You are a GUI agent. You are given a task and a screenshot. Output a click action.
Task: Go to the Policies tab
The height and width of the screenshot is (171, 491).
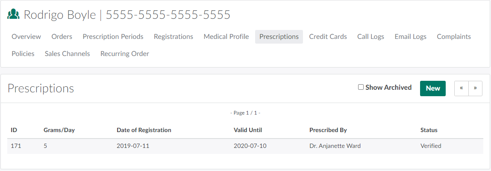click(x=23, y=54)
